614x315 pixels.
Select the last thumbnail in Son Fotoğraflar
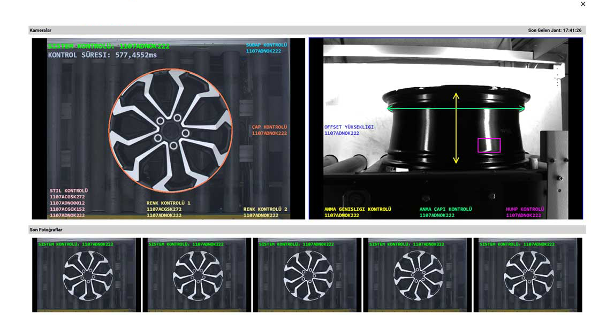(x=527, y=275)
